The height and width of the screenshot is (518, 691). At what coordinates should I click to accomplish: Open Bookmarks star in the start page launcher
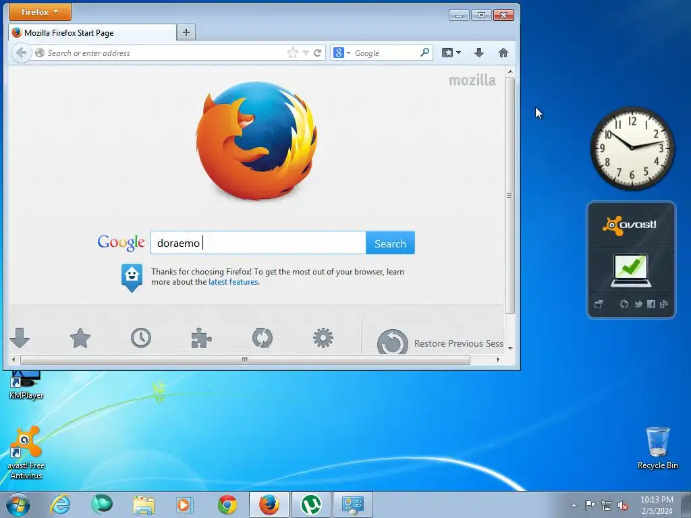80,339
